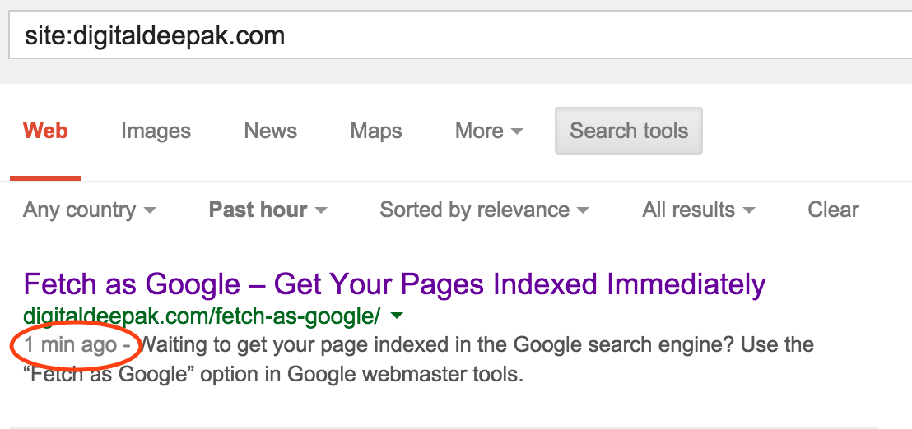This screenshot has width=912, height=429.
Task: Toggle the Search tools button
Action: click(629, 131)
